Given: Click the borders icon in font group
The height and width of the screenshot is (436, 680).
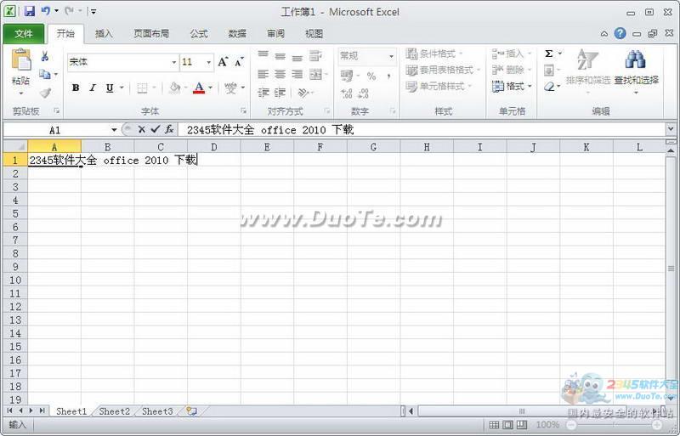Looking at the screenshot, I should pos(142,88).
